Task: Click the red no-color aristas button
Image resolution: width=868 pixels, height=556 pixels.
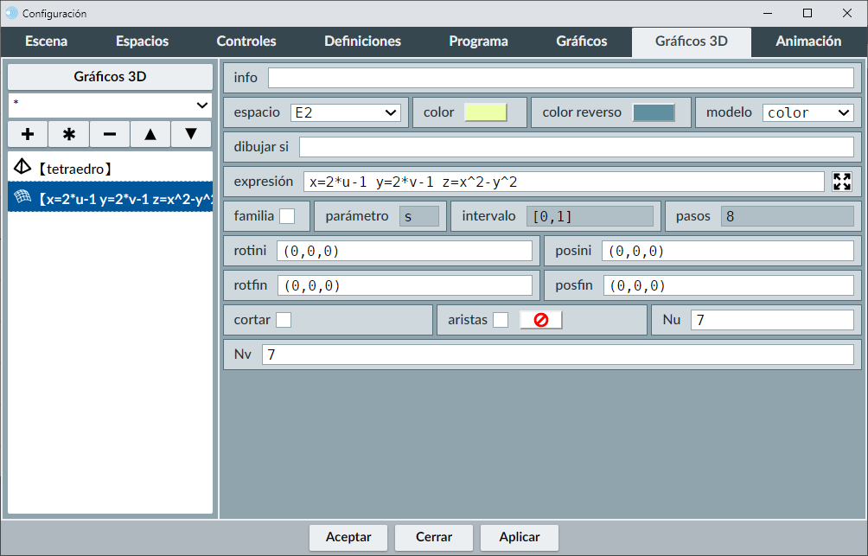Action: click(541, 320)
